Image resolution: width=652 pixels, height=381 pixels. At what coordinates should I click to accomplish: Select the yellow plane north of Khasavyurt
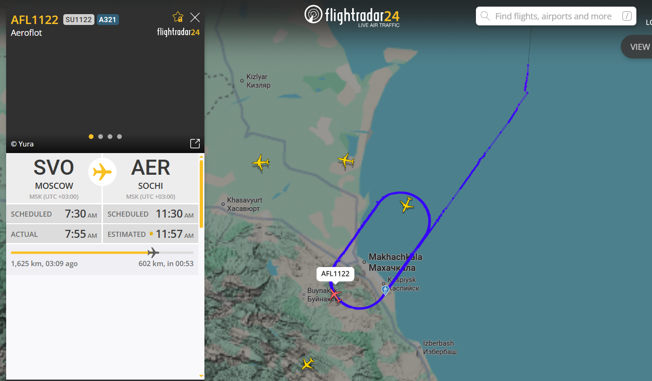point(260,162)
